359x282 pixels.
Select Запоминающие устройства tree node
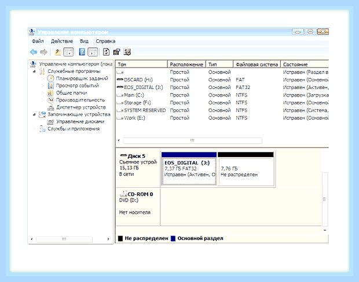pos(79,114)
